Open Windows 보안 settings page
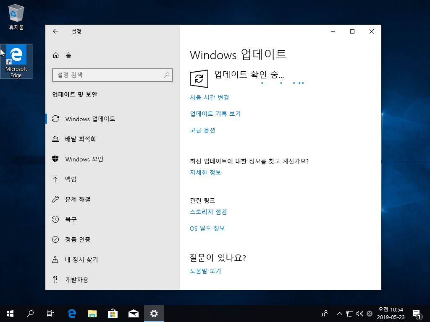This screenshot has height=322, width=430. (113, 159)
